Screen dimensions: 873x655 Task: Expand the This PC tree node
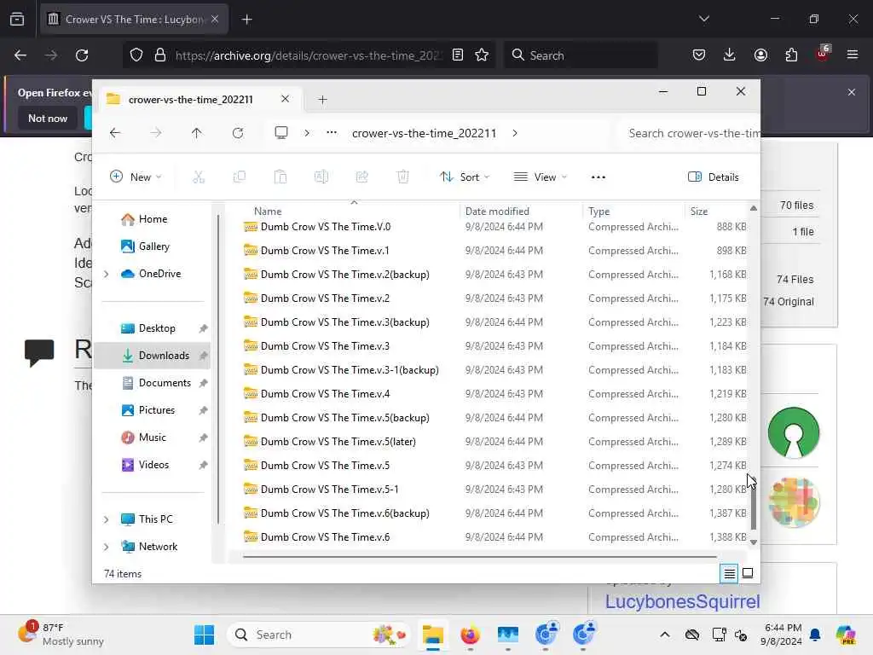point(106,519)
